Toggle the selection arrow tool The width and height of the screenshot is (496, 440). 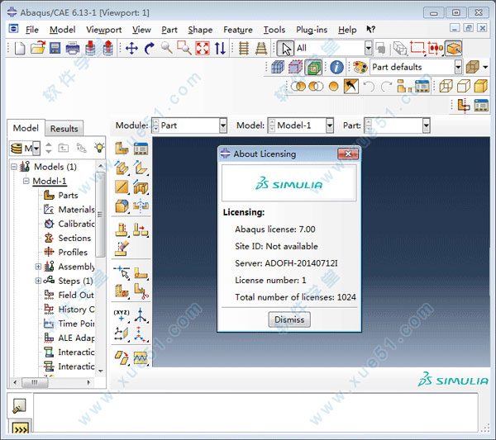point(286,49)
